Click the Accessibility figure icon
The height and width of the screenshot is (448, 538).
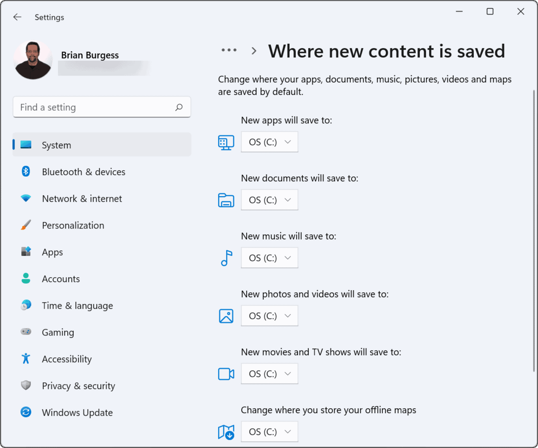tap(26, 359)
